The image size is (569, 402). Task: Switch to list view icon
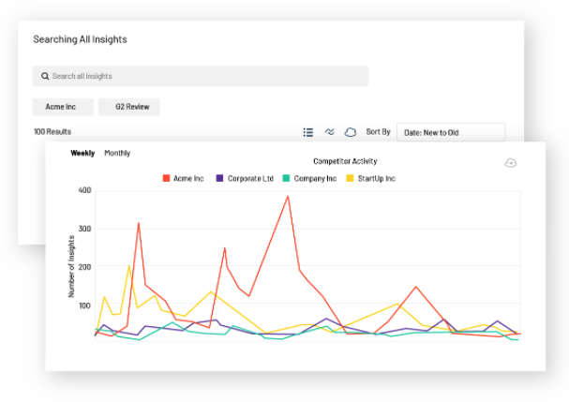[x=308, y=132]
